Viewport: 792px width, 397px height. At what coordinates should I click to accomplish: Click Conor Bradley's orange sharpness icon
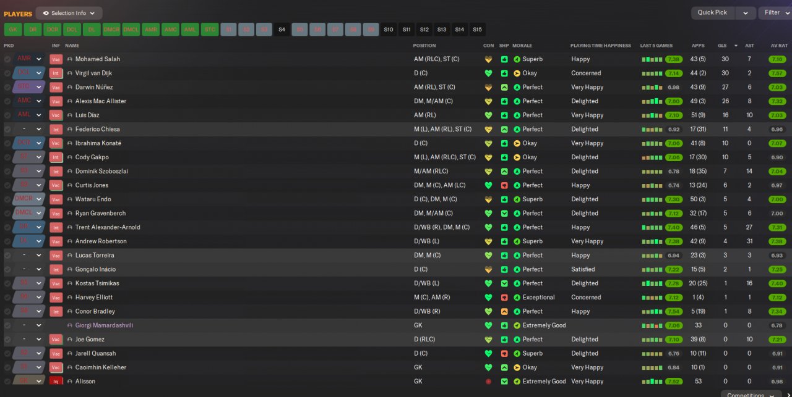coord(504,311)
